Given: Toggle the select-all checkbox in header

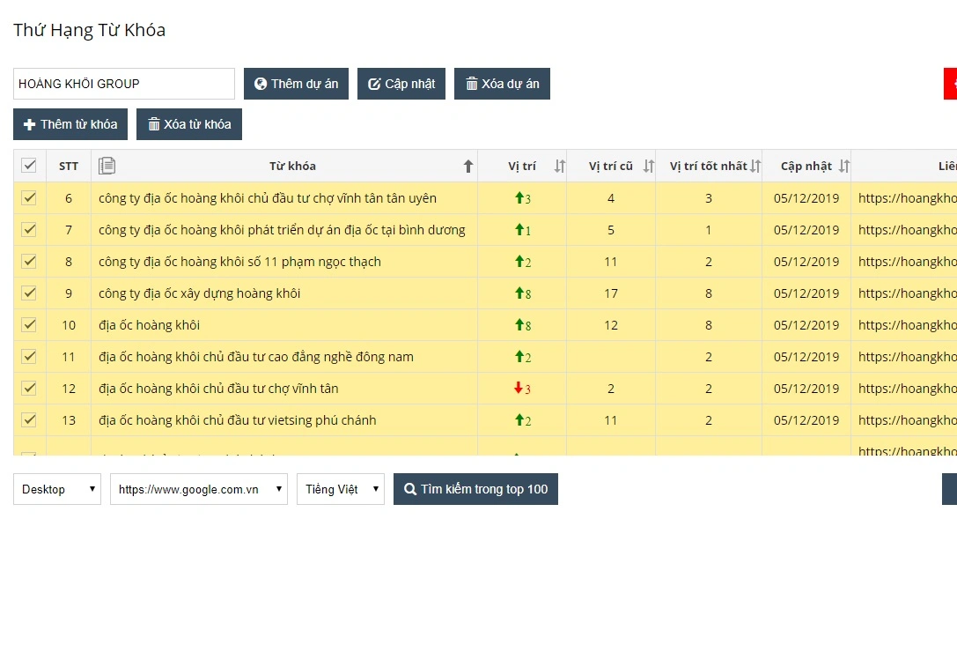Looking at the screenshot, I should pyautogui.click(x=29, y=165).
